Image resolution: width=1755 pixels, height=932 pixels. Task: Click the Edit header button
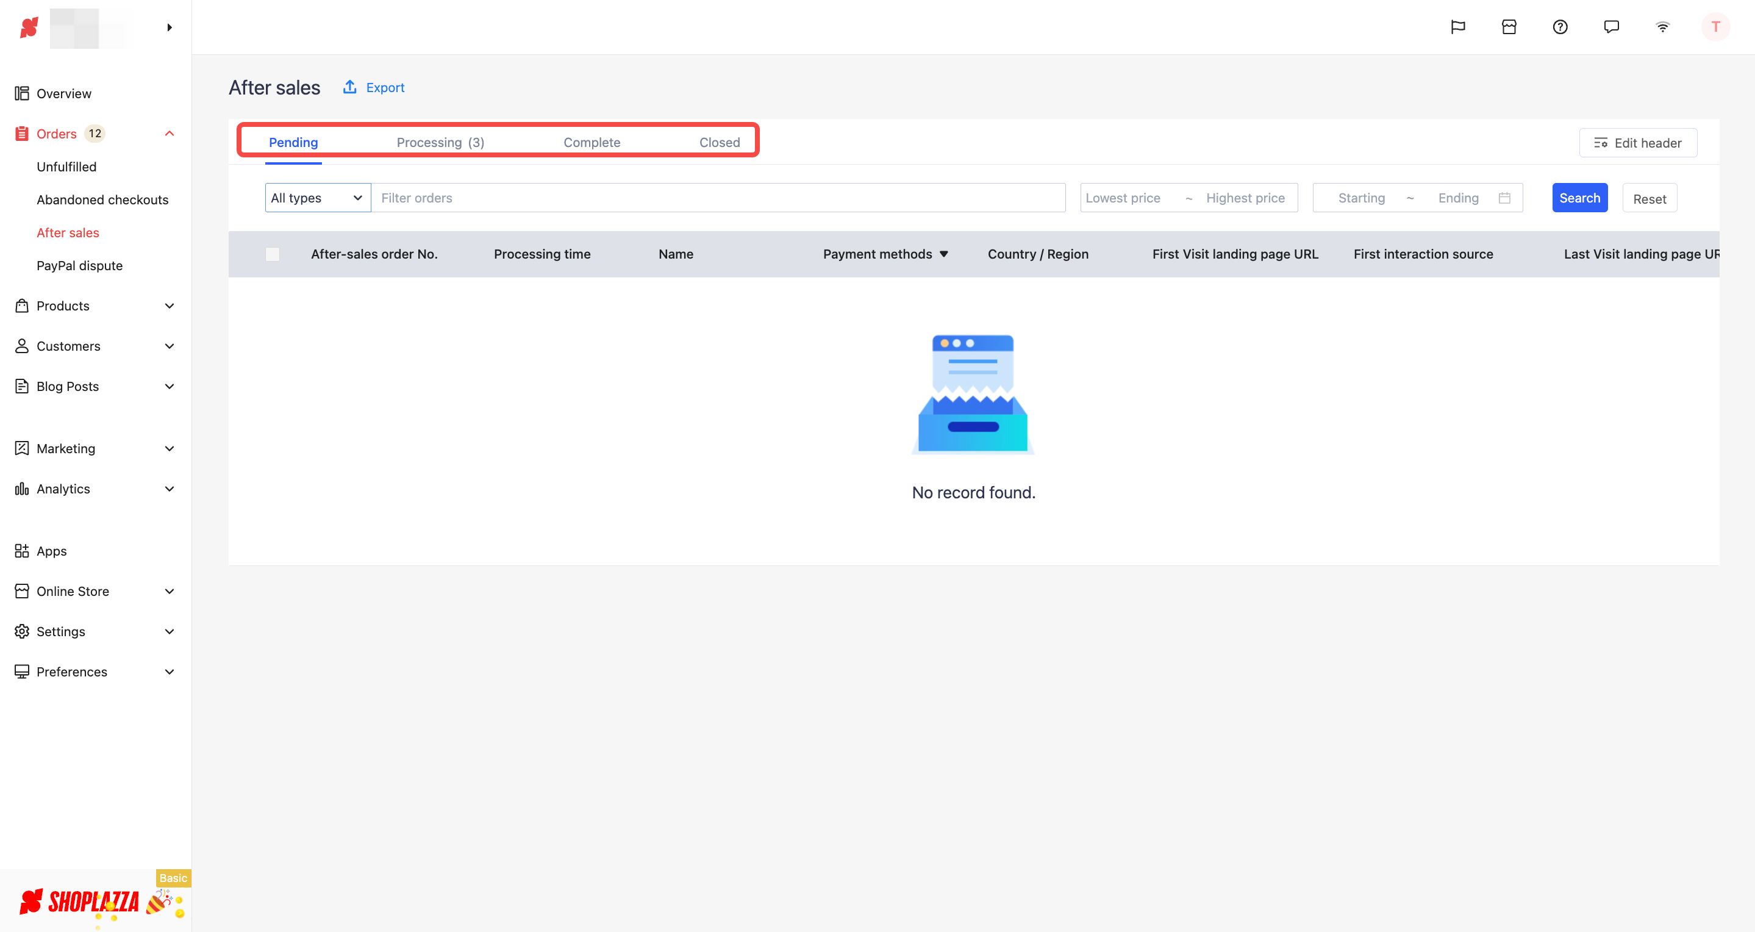tap(1638, 142)
